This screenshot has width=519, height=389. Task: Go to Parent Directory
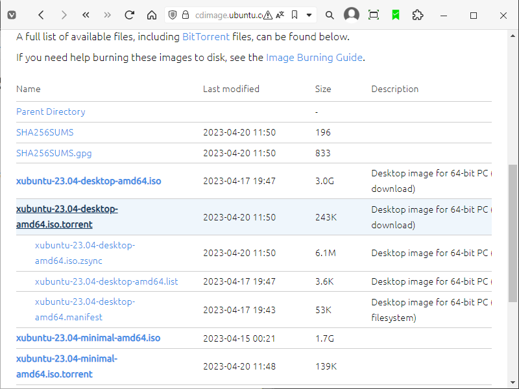tap(51, 112)
